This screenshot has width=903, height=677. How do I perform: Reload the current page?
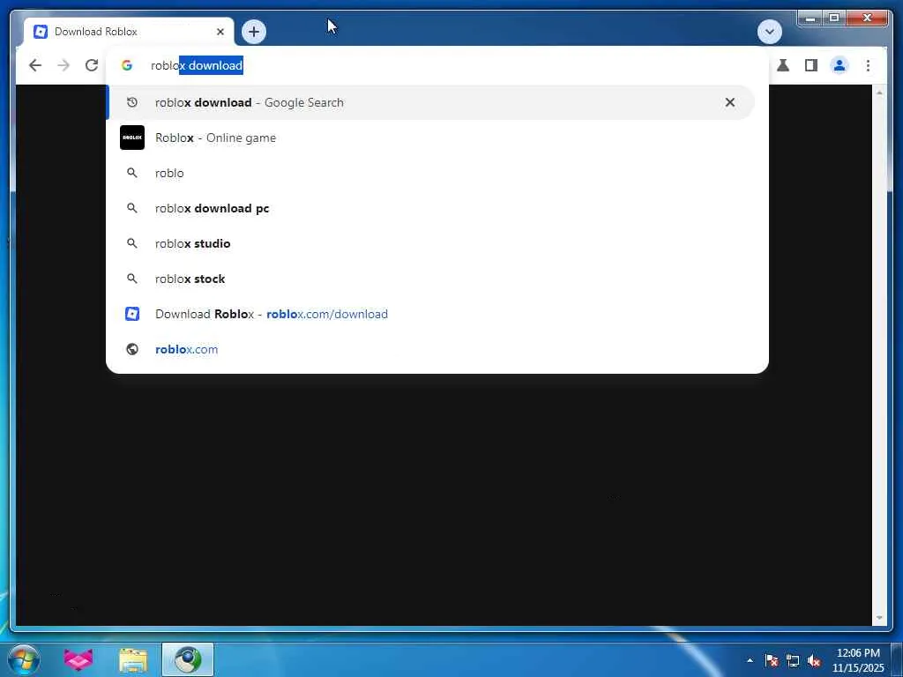pos(92,65)
